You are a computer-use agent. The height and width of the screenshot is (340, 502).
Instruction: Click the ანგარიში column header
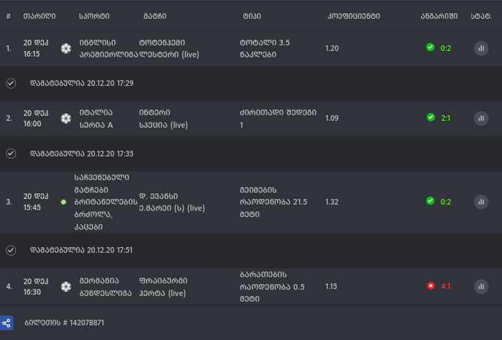click(x=439, y=15)
